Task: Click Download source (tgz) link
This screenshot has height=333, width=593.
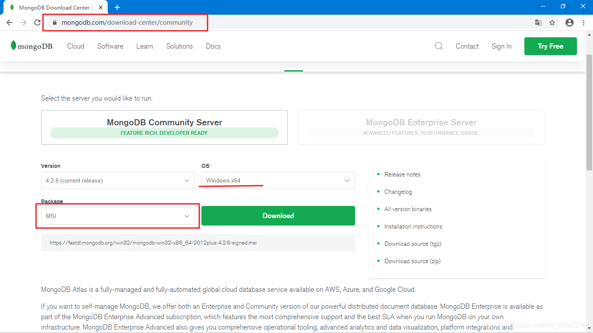Action: pyautogui.click(x=413, y=244)
